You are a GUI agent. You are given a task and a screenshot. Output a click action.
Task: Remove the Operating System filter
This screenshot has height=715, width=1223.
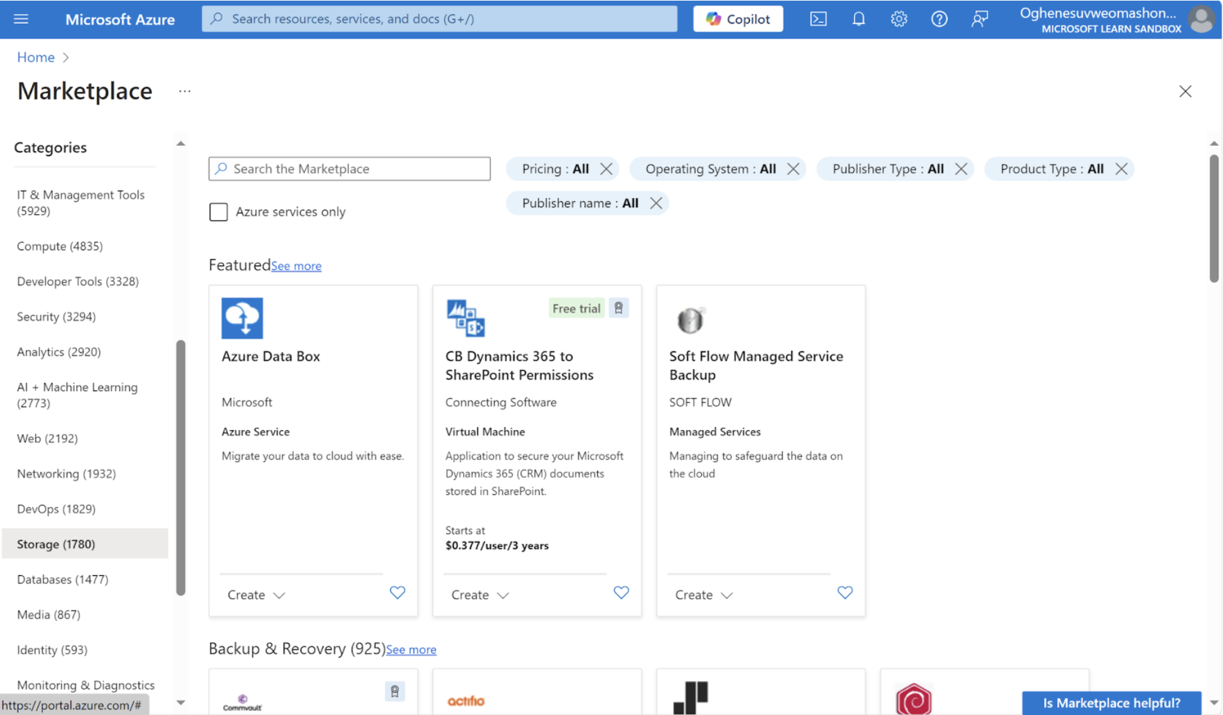coord(793,169)
